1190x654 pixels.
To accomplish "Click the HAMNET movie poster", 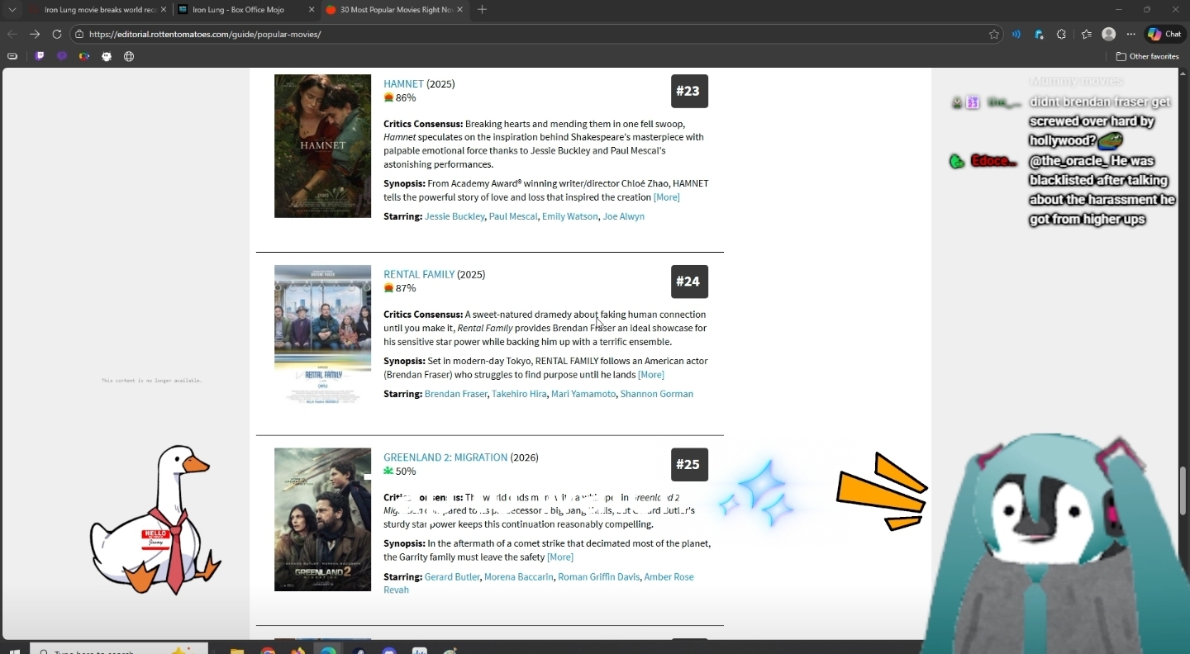I will pyautogui.click(x=322, y=146).
